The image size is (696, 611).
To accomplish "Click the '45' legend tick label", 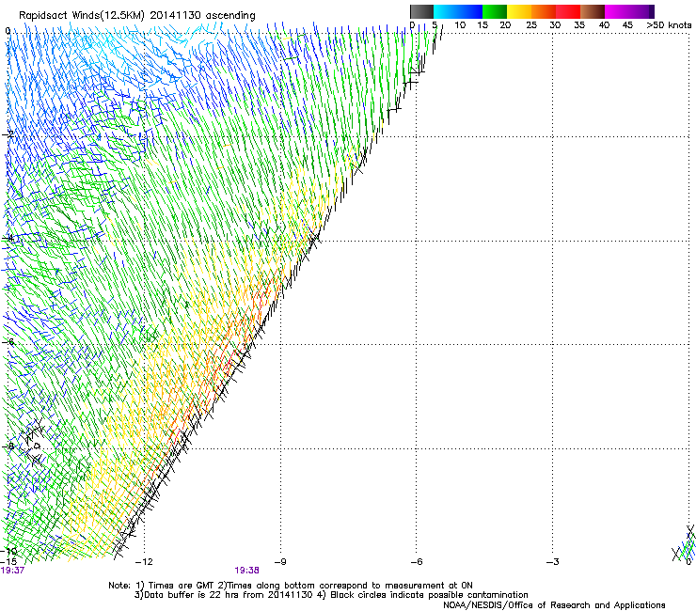I will tap(627, 25).
